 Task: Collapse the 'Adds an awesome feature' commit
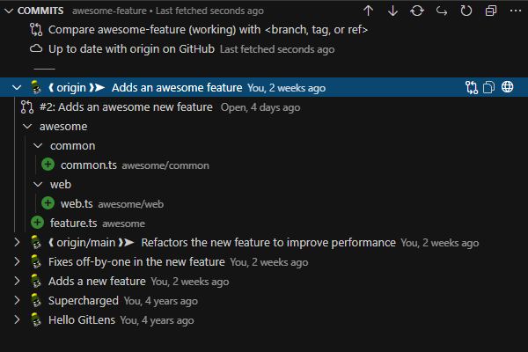click(17, 87)
